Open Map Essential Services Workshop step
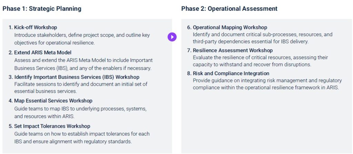 (50, 101)
